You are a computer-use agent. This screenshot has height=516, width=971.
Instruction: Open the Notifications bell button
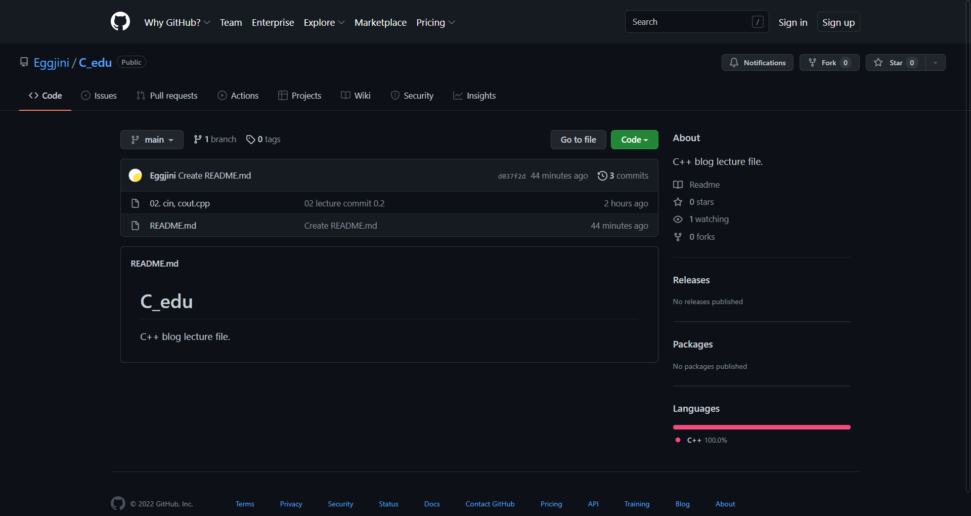tap(758, 63)
